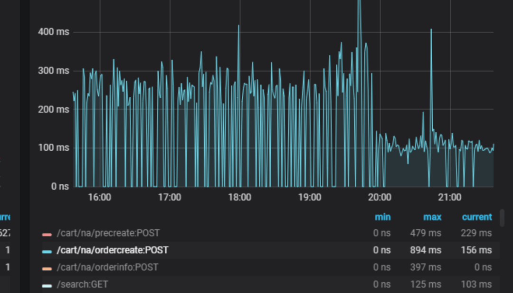Image resolution: width=513 pixels, height=293 pixels.
Task: Sort legend by min column header
Action: click(382, 217)
